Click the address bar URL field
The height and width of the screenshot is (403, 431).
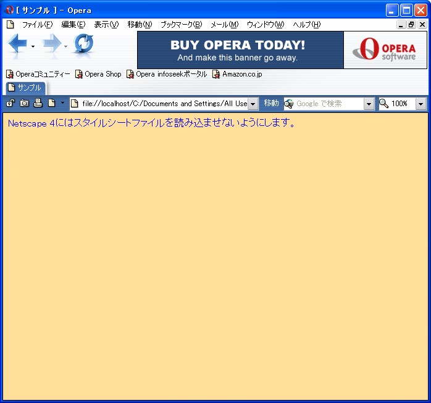point(164,104)
